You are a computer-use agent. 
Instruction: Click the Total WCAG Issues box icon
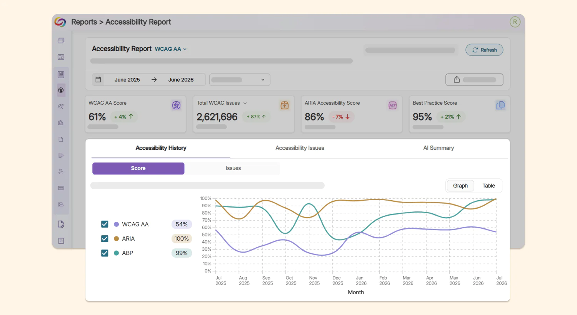click(285, 105)
